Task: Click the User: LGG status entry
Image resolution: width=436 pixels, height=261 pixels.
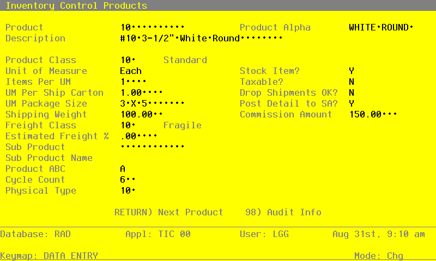Action: pyautogui.click(x=264, y=234)
